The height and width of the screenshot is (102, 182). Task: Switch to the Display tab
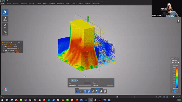tap(16, 4)
